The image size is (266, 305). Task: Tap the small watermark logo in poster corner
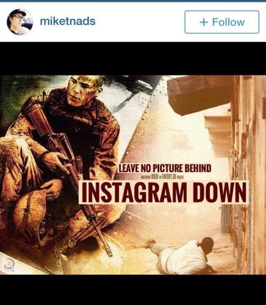coord(9,264)
